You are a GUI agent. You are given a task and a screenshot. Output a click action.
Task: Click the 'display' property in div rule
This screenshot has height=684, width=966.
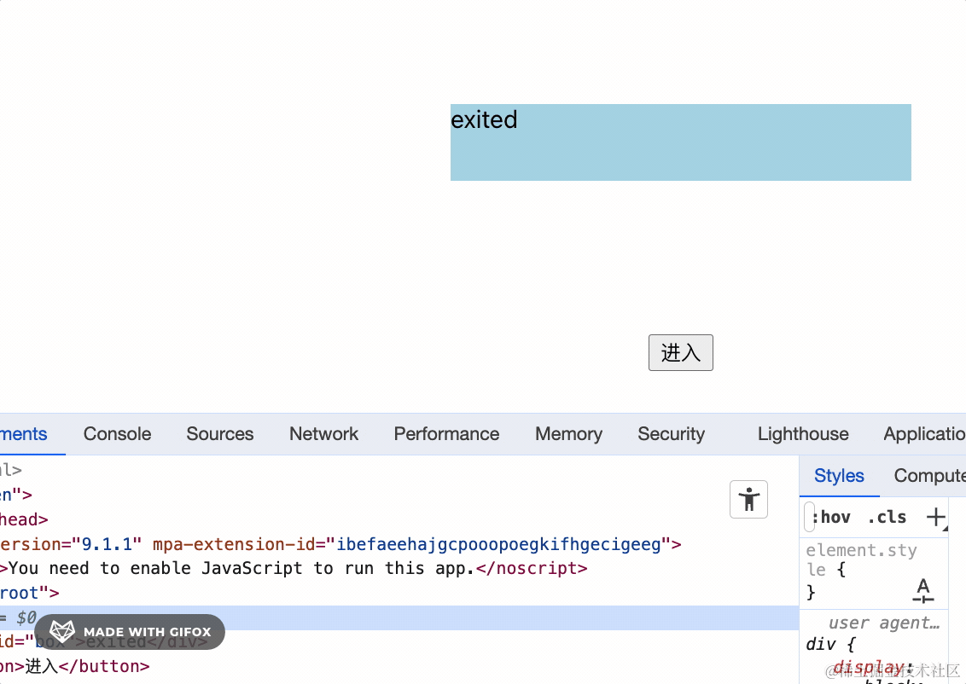pyautogui.click(x=869, y=667)
